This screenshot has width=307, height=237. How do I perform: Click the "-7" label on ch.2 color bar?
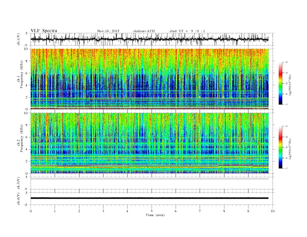(x=286, y=168)
